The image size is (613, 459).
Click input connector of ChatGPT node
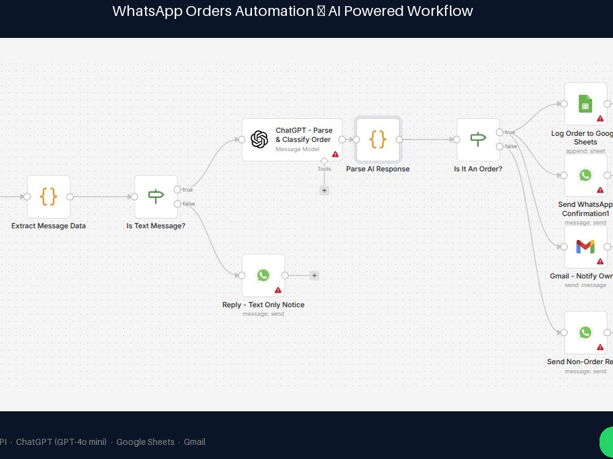[242, 140]
